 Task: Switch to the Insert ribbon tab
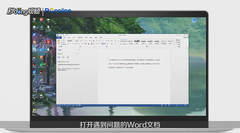click(x=69, y=38)
